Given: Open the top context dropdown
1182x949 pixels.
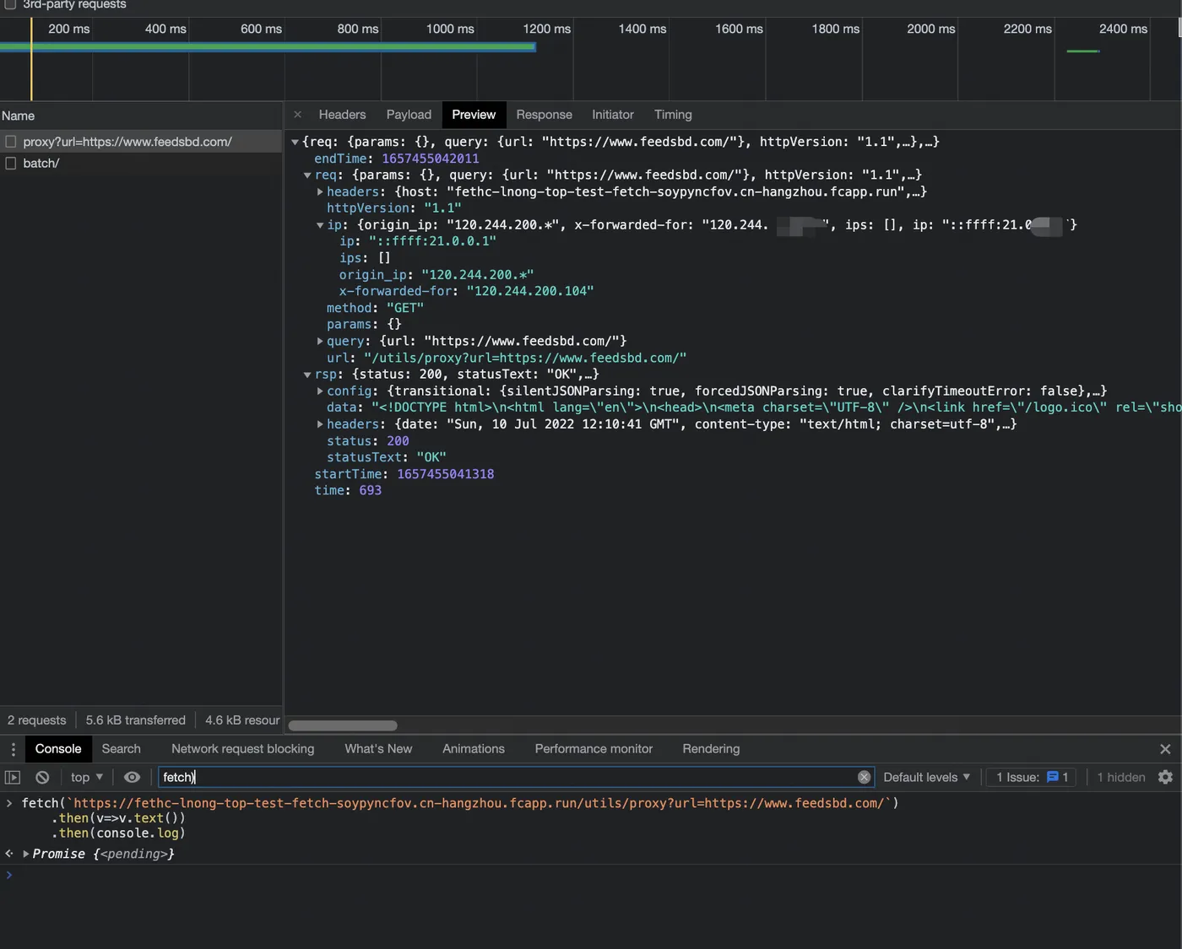Looking at the screenshot, I should 87,778.
